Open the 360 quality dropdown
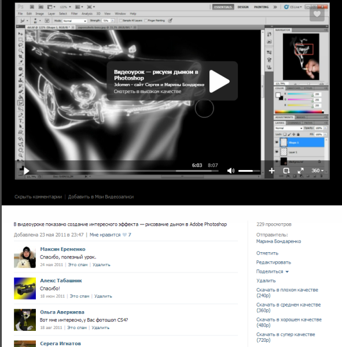Screen dimensions: 342x347 pos(318,171)
